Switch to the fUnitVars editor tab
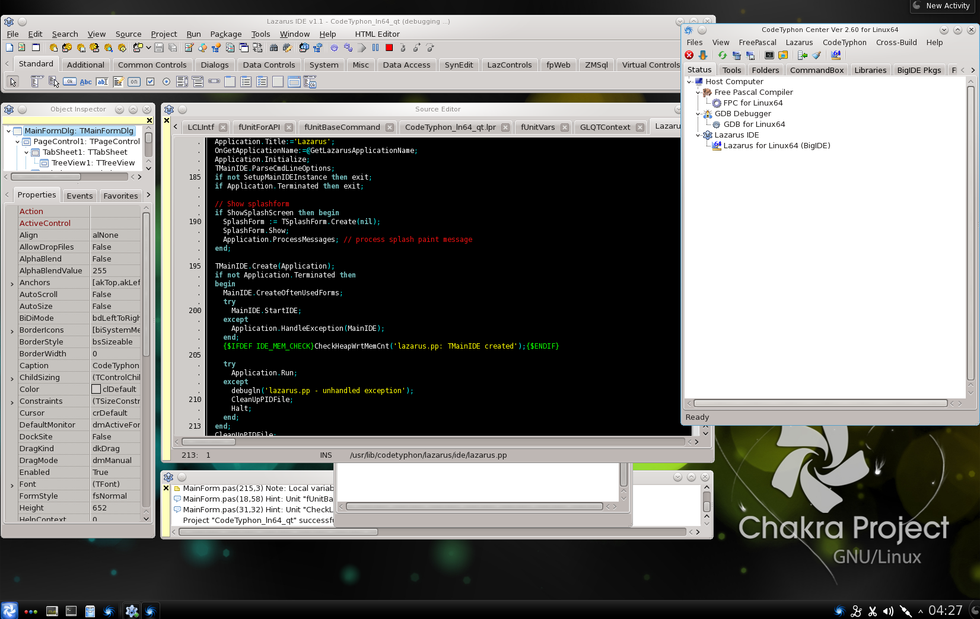 click(x=538, y=127)
